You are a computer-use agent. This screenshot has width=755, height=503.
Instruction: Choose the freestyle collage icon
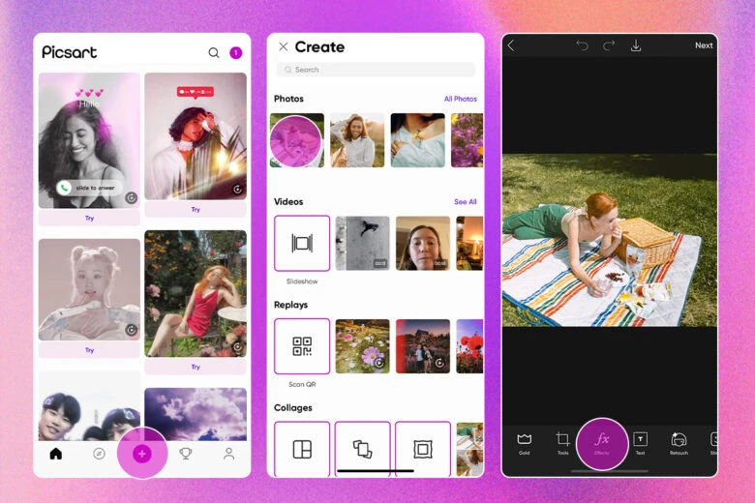click(x=363, y=449)
